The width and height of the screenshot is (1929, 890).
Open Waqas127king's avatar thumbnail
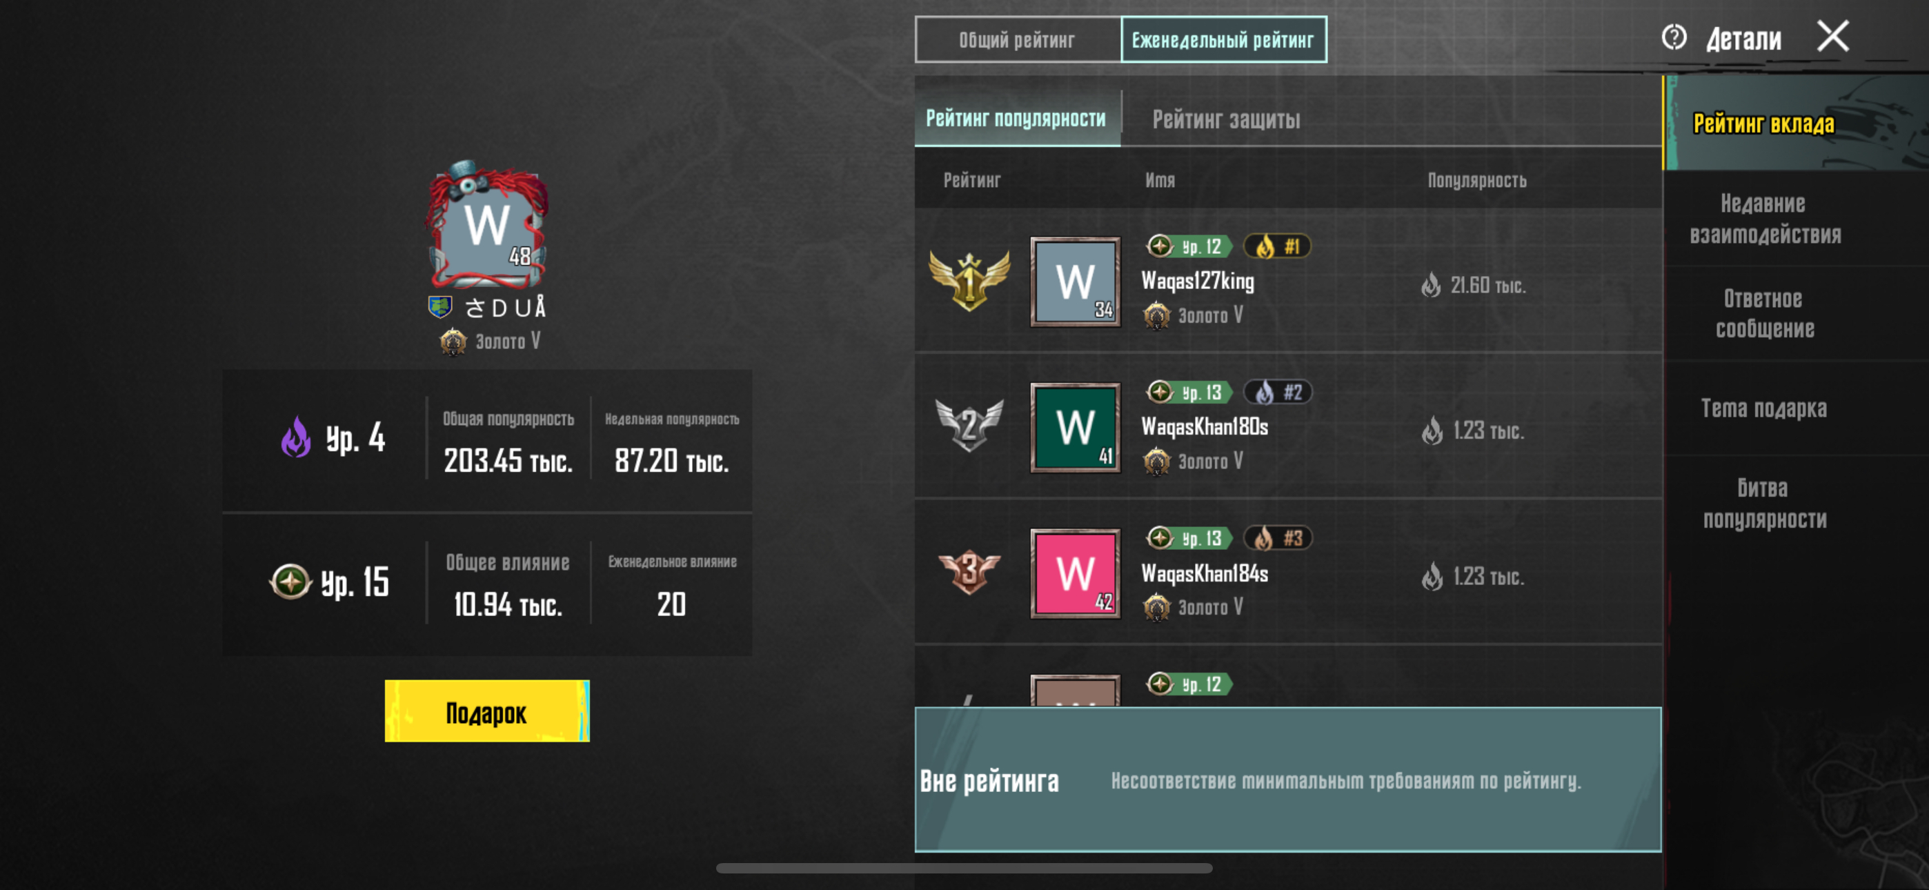[1076, 281]
